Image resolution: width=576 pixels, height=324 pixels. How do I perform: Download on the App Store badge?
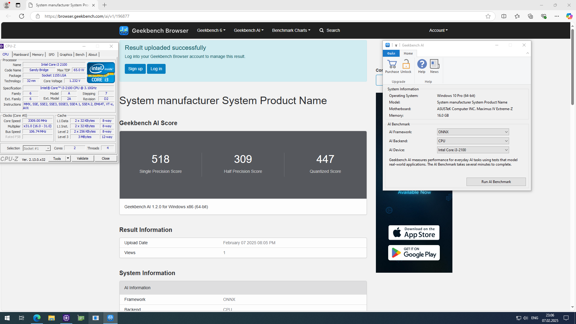point(414,232)
